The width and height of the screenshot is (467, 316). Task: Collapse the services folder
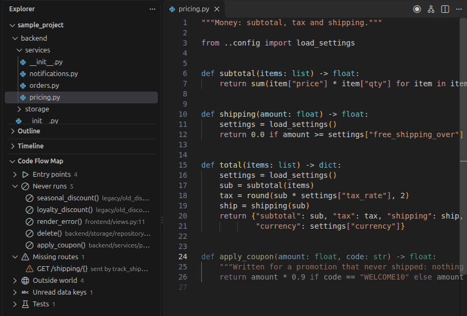click(19, 50)
